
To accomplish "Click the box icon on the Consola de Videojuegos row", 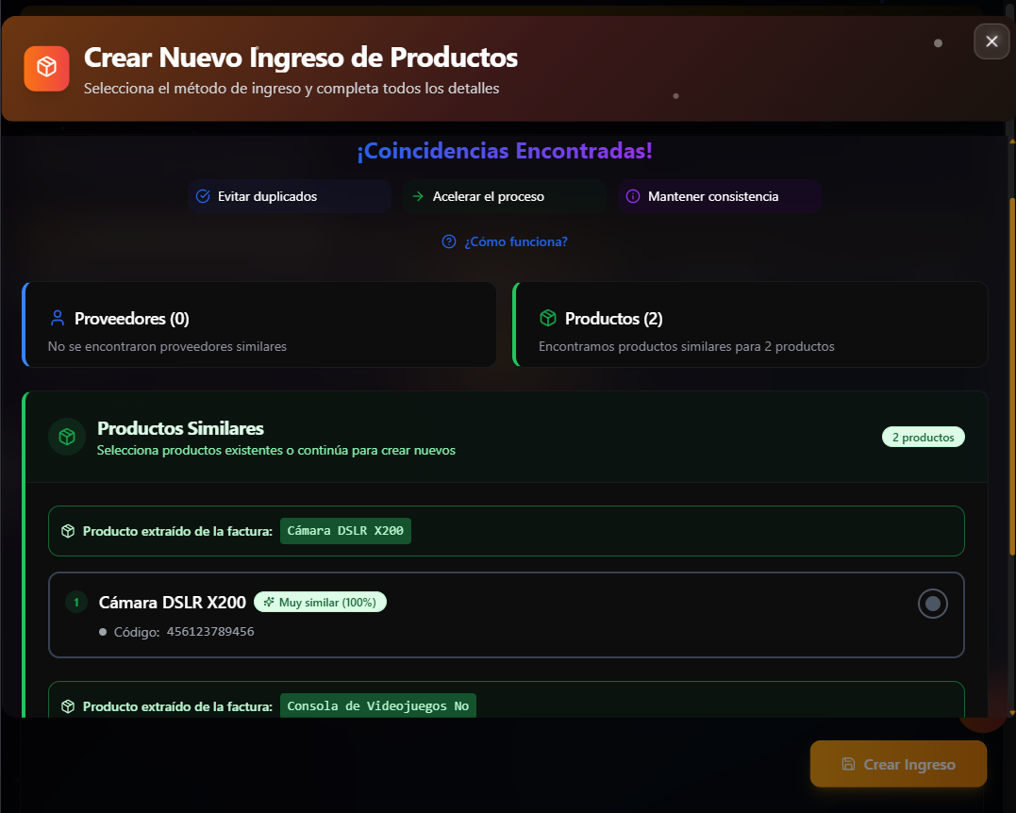I will point(68,706).
